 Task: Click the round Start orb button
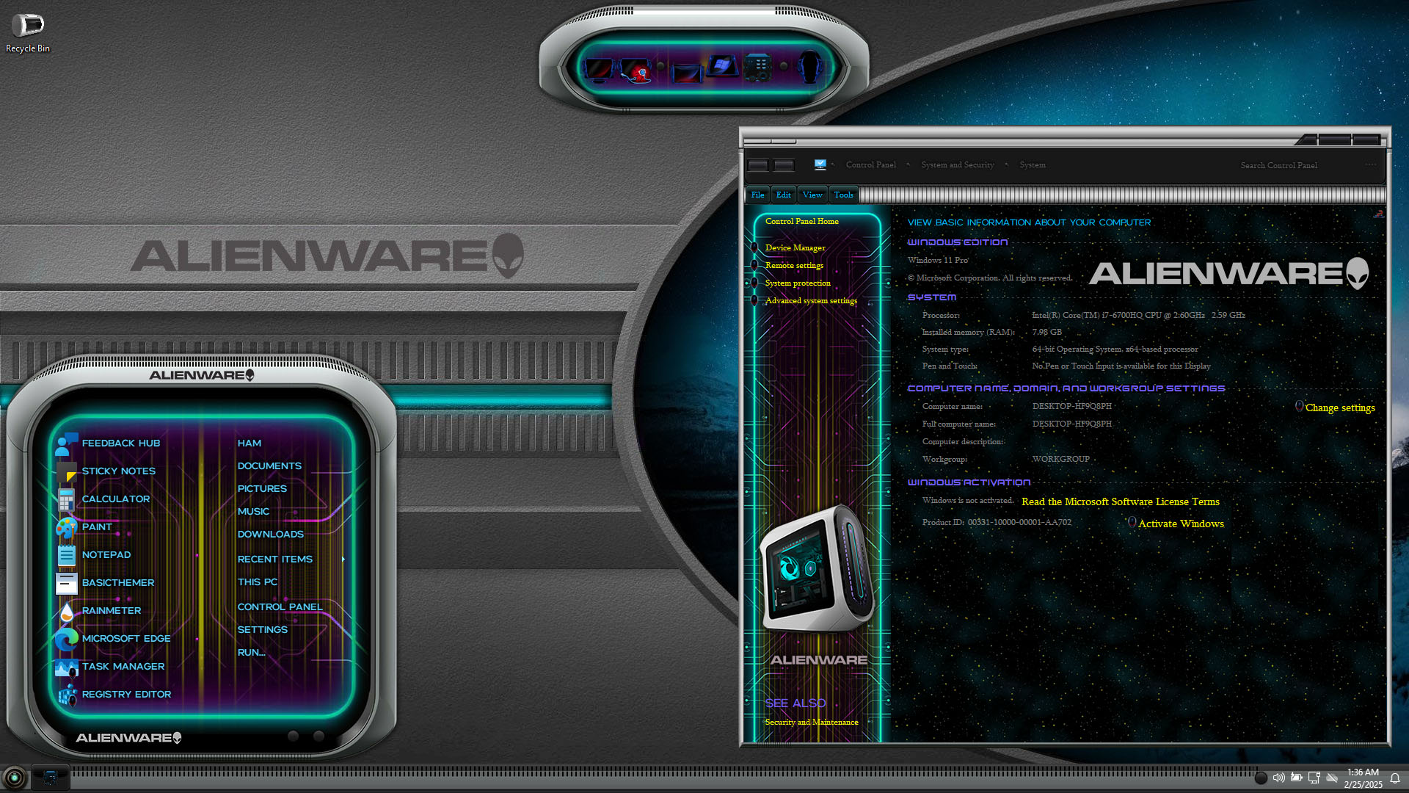click(14, 777)
